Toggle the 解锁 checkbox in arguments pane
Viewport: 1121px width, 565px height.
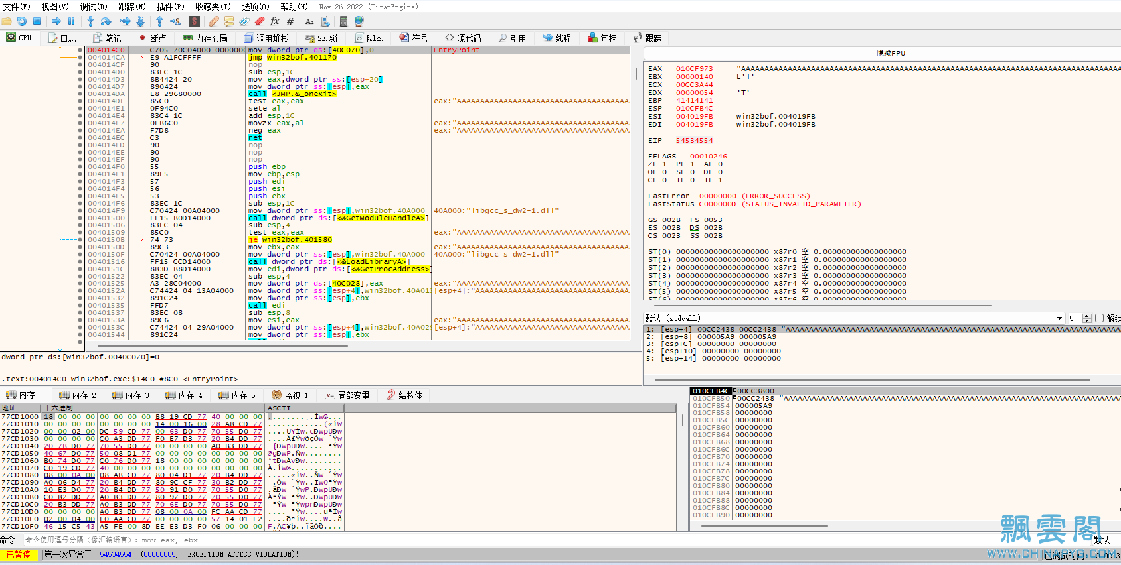(1099, 318)
